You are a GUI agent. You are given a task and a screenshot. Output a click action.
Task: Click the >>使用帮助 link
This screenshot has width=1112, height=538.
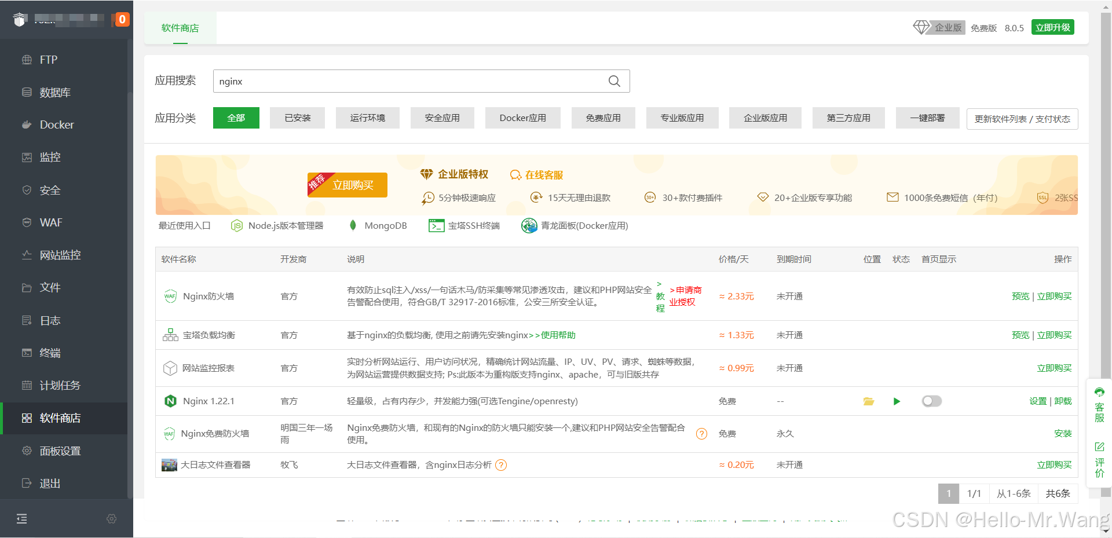coord(553,335)
